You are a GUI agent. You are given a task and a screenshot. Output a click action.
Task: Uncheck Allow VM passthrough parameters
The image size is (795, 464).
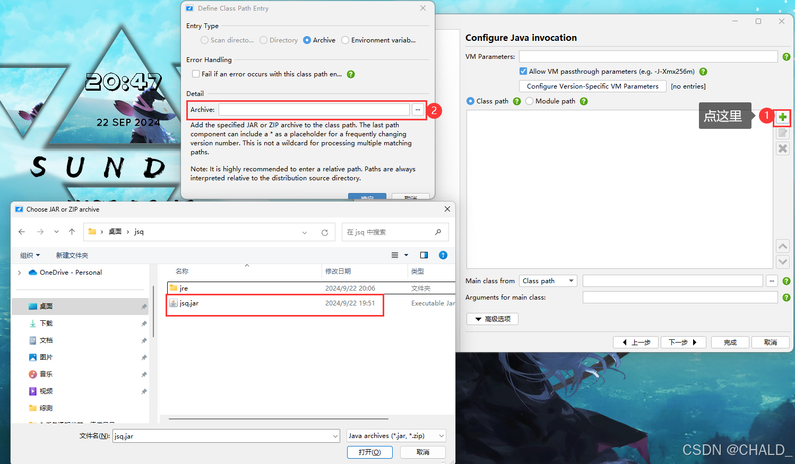[x=523, y=71]
